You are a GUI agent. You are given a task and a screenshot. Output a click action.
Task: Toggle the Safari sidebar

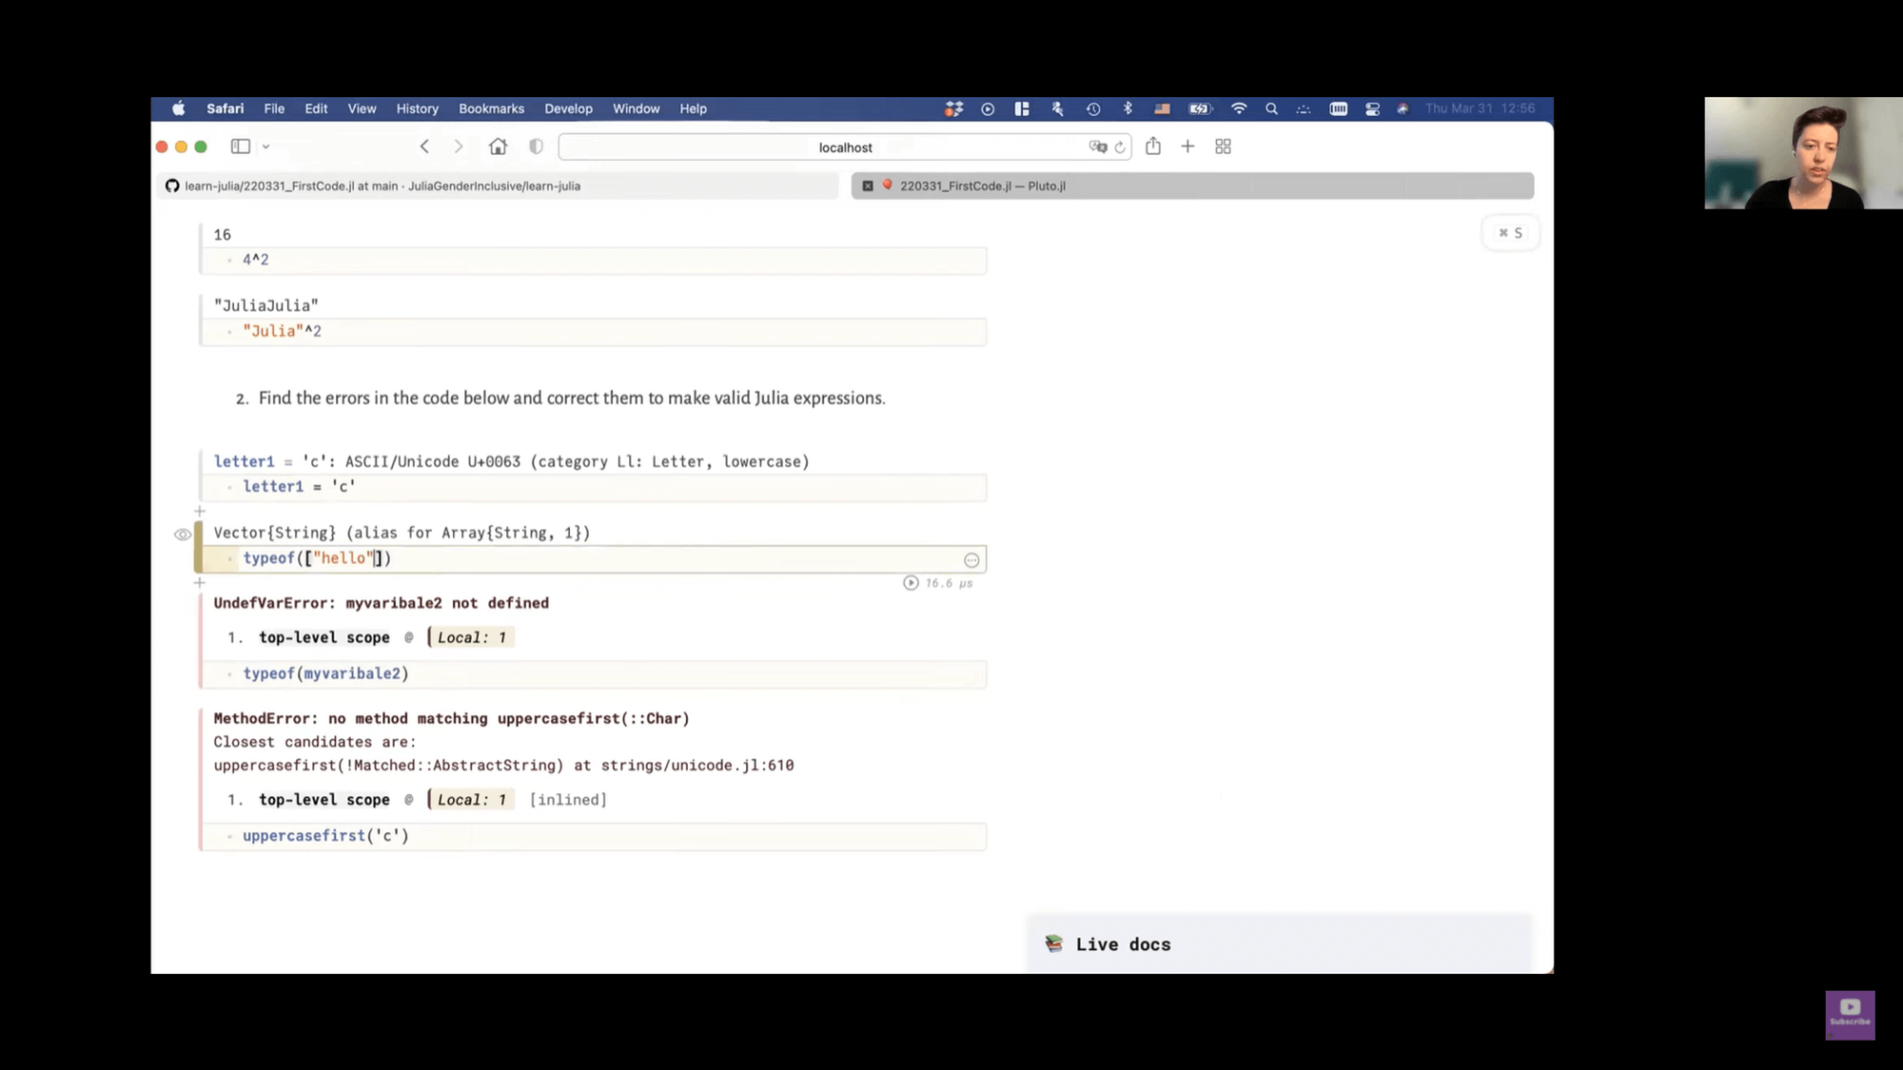(241, 146)
